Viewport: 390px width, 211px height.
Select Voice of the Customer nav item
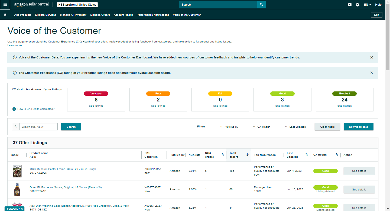coord(187,15)
